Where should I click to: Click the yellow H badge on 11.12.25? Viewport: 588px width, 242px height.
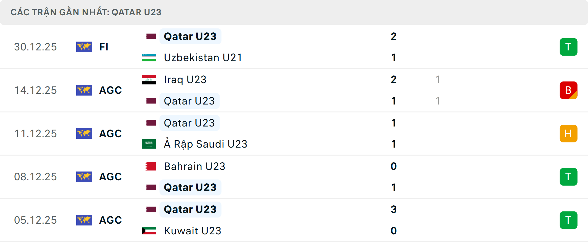568,134
